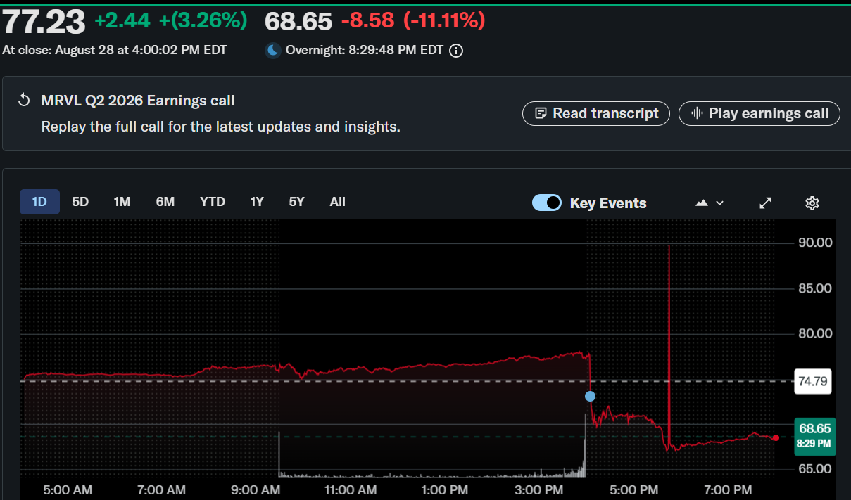Select the All time range
This screenshot has height=500, width=851.
pyautogui.click(x=338, y=202)
